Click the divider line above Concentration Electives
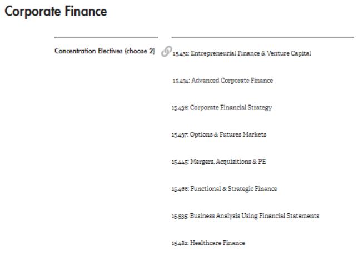 click(x=106, y=37)
